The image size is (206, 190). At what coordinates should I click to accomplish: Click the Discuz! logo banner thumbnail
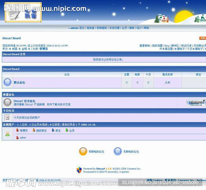click(x=196, y=103)
